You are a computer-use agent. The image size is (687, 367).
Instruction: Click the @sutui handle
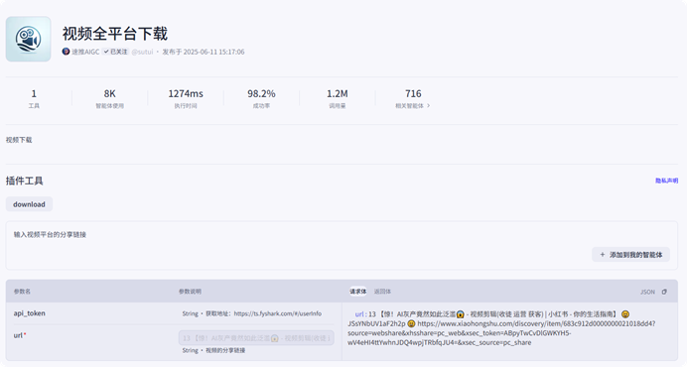pos(142,52)
